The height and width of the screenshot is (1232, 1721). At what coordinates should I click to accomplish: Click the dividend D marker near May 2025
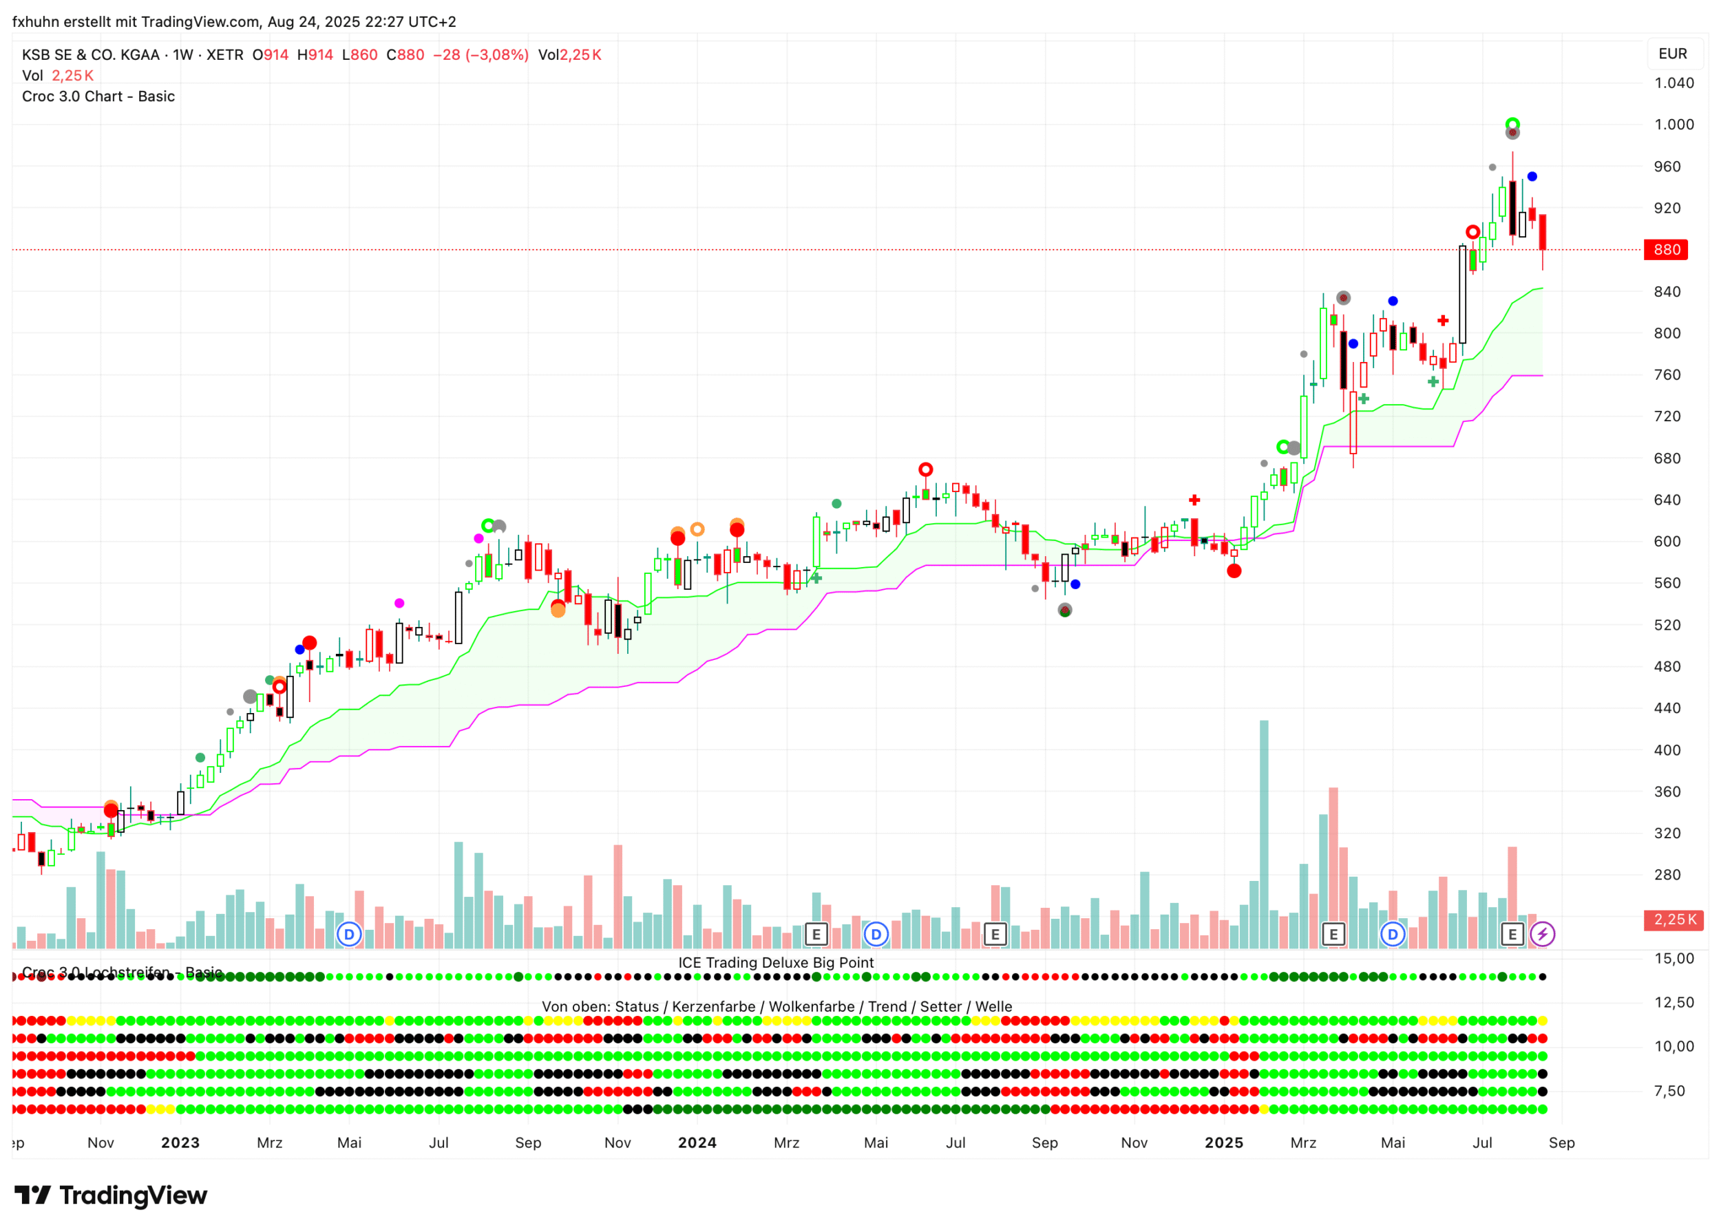click(1393, 934)
